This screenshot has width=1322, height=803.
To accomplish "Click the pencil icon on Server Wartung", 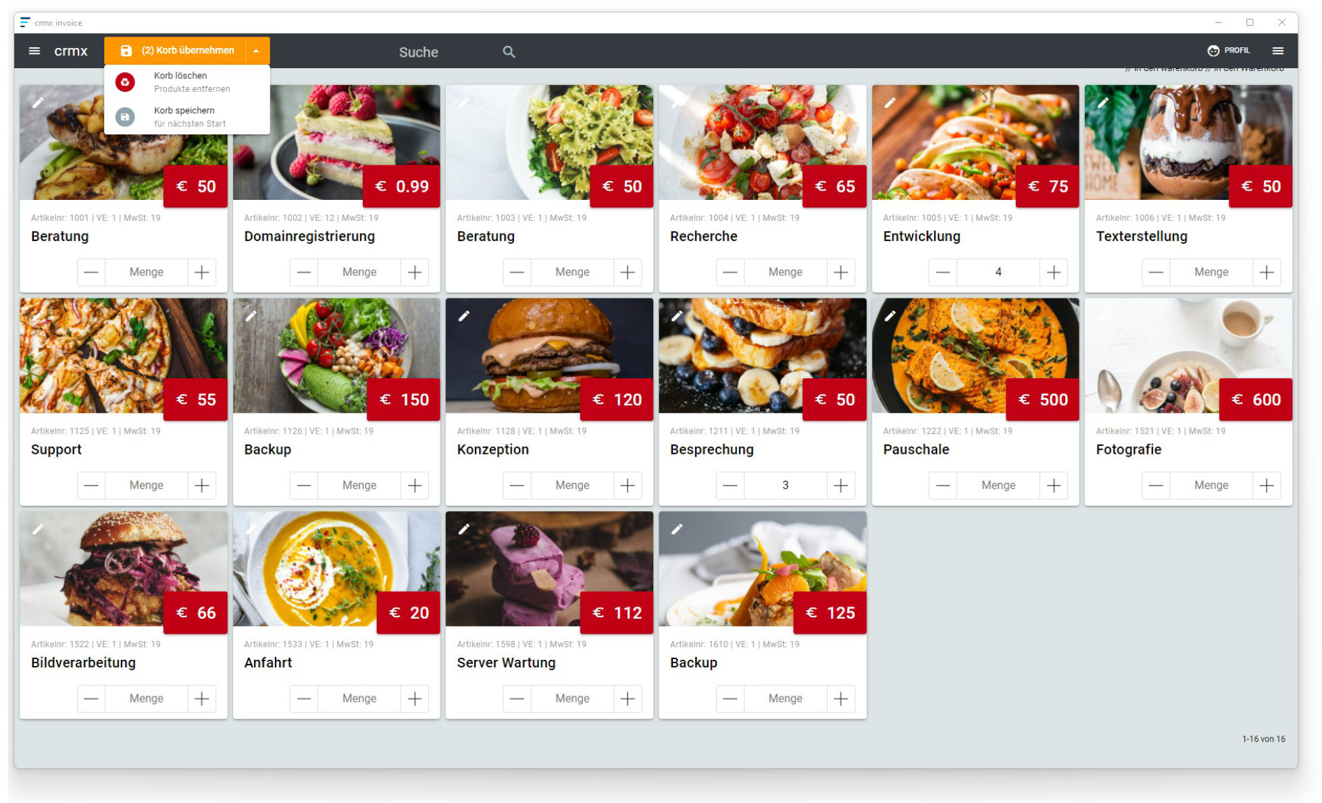I will [463, 529].
